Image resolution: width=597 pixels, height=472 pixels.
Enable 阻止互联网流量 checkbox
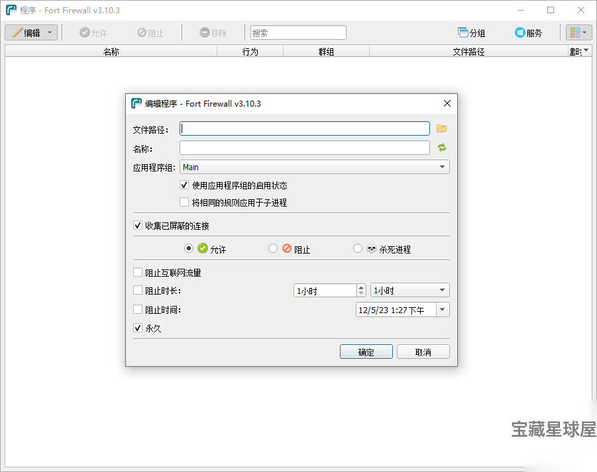[x=138, y=272]
